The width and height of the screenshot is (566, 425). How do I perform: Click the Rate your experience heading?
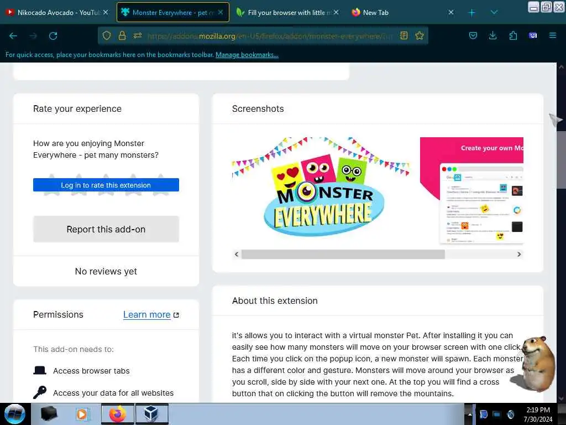[x=77, y=109]
